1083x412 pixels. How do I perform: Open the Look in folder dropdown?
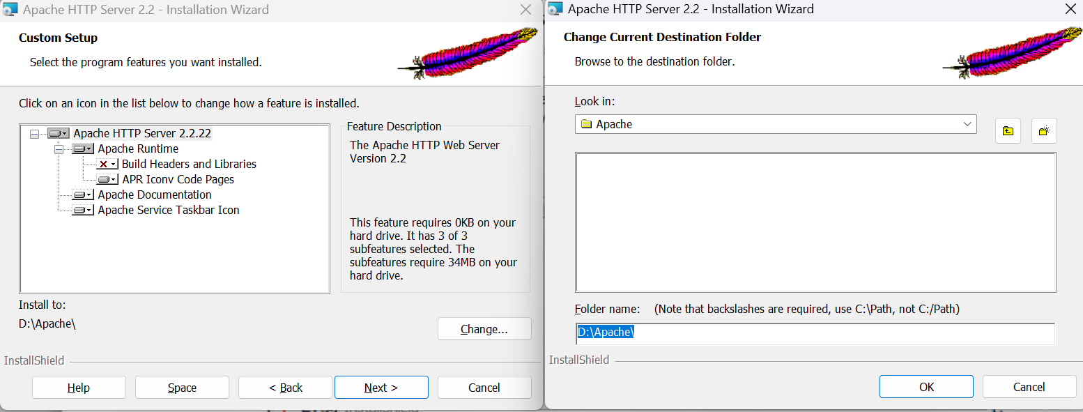pos(776,124)
